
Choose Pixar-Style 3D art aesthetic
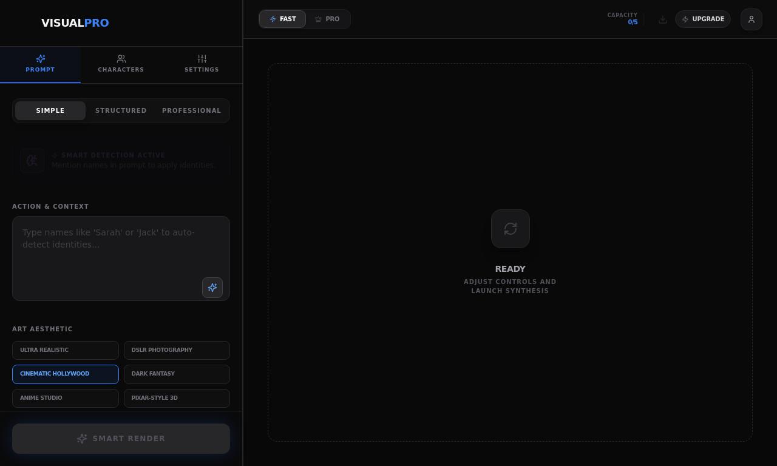[177, 398]
